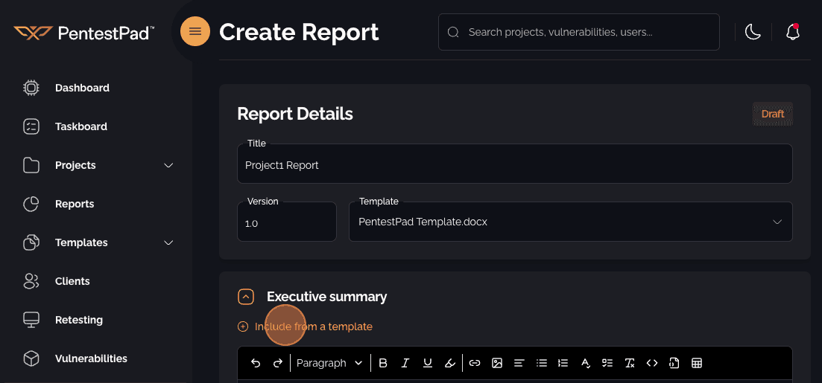The image size is (822, 383).
Task: Redo the last editor action
Action: tap(278, 363)
